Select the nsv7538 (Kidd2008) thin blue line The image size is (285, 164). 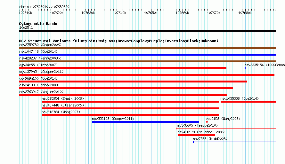point(234,142)
